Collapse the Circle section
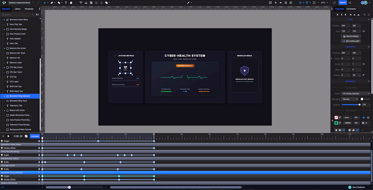The image size is (373, 190). [x=369, y=20]
